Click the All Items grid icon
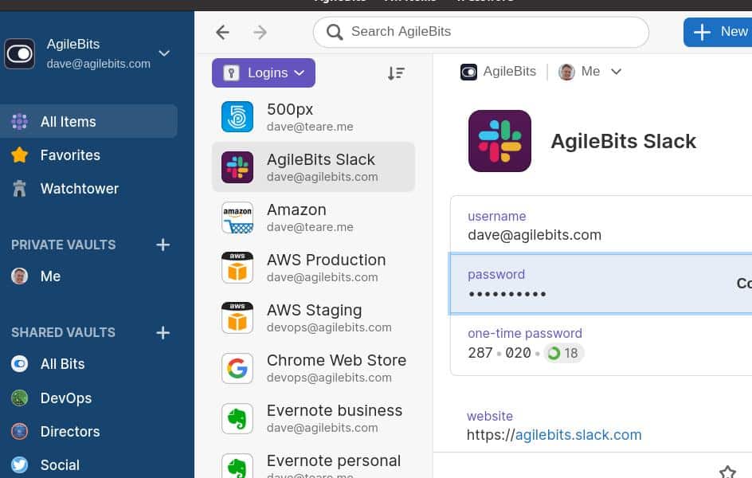 [20, 121]
